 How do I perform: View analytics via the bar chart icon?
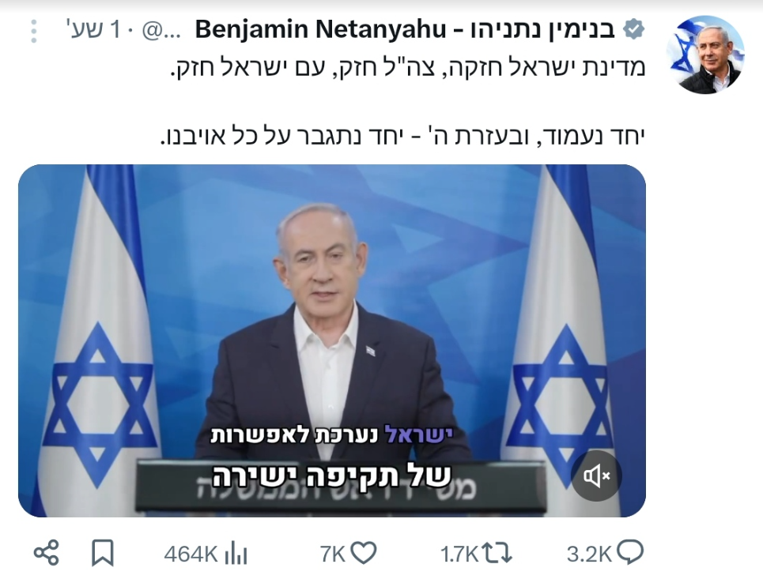click(236, 553)
